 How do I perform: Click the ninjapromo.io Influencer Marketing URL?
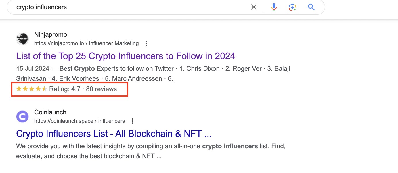pyautogui.click(x=86, y=43)
